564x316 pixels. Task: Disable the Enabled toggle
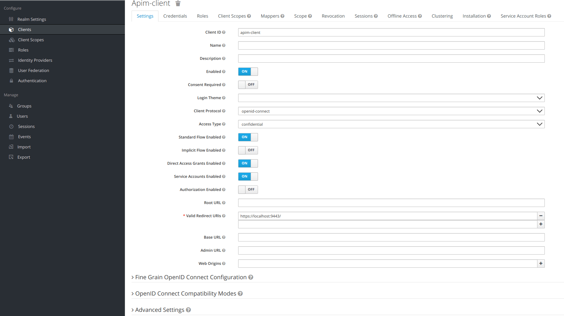[x=248, y=72]
